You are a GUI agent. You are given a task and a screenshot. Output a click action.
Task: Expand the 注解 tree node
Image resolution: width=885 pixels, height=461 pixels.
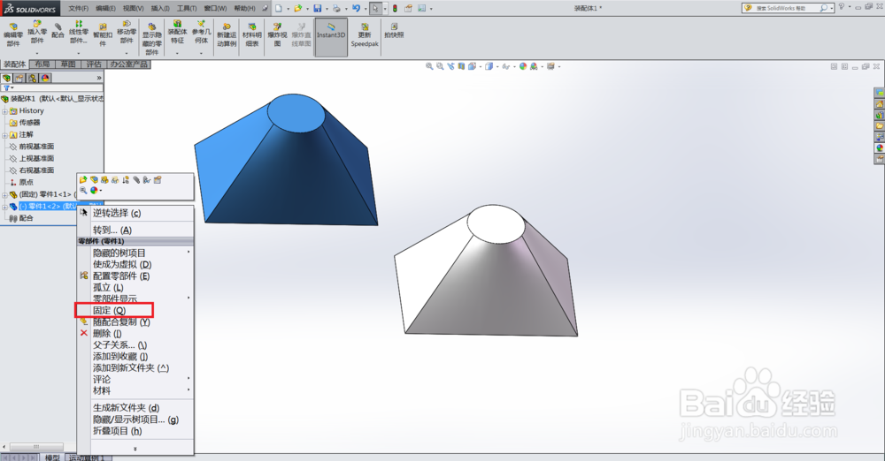coord(4,135)
